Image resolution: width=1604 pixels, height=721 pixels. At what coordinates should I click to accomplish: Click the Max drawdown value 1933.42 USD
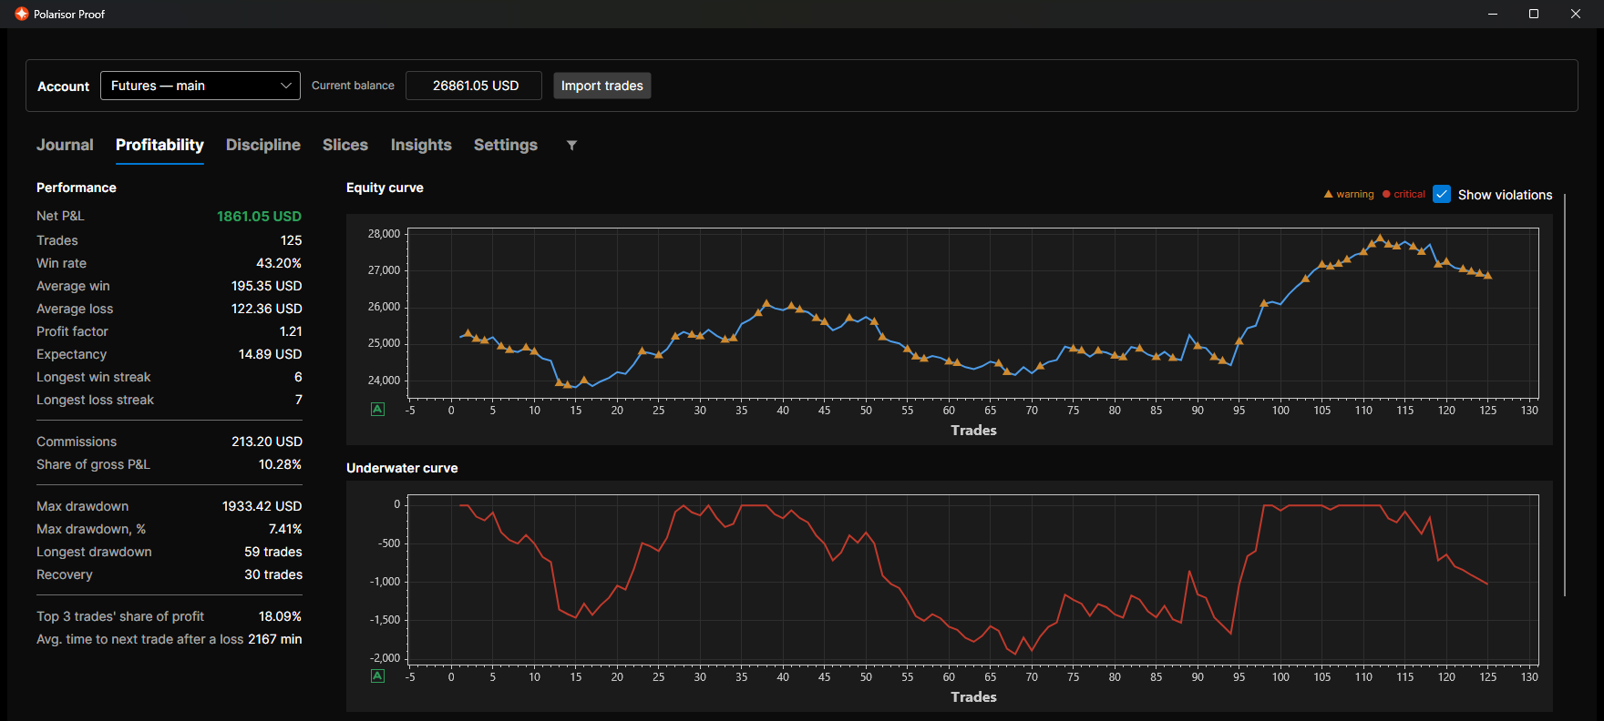262,506
